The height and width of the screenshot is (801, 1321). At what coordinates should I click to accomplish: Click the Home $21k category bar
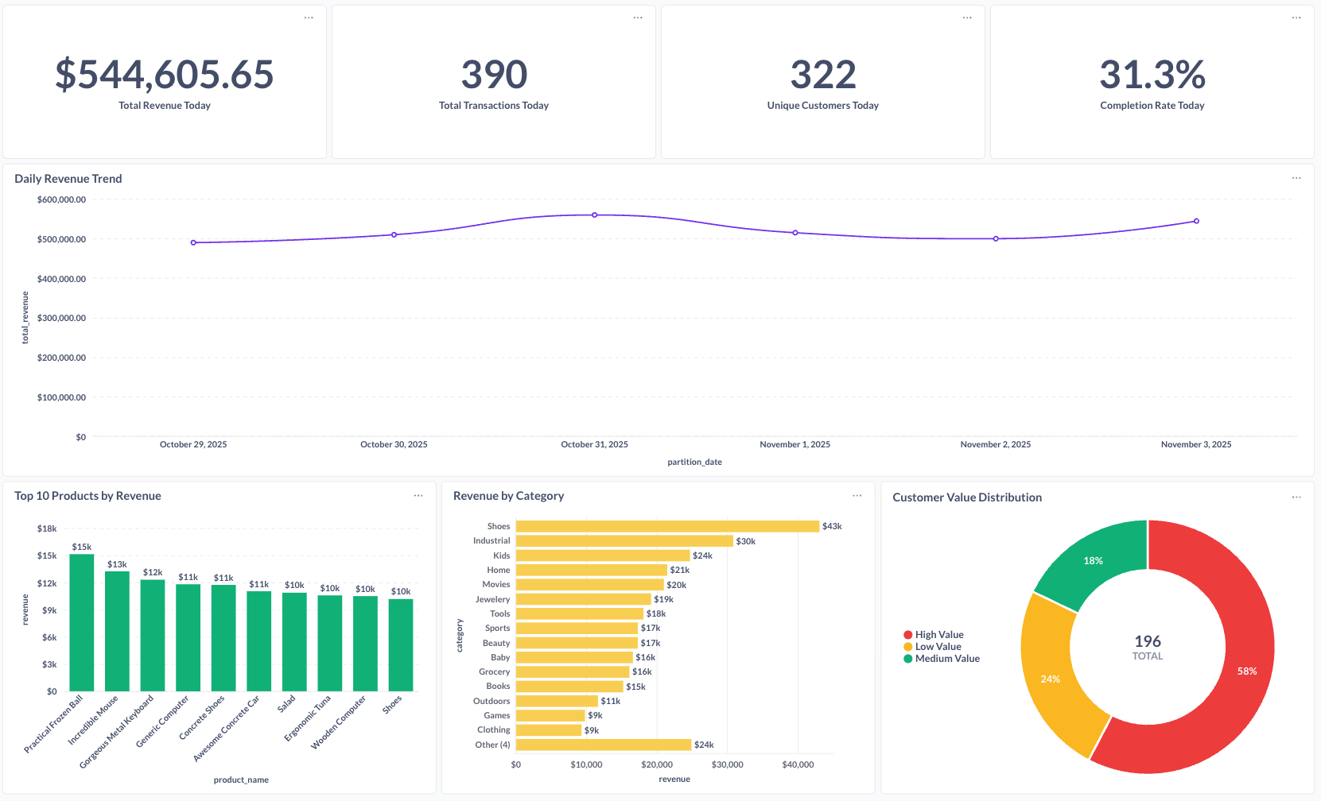pyautogui.click(x=592, y=570)
